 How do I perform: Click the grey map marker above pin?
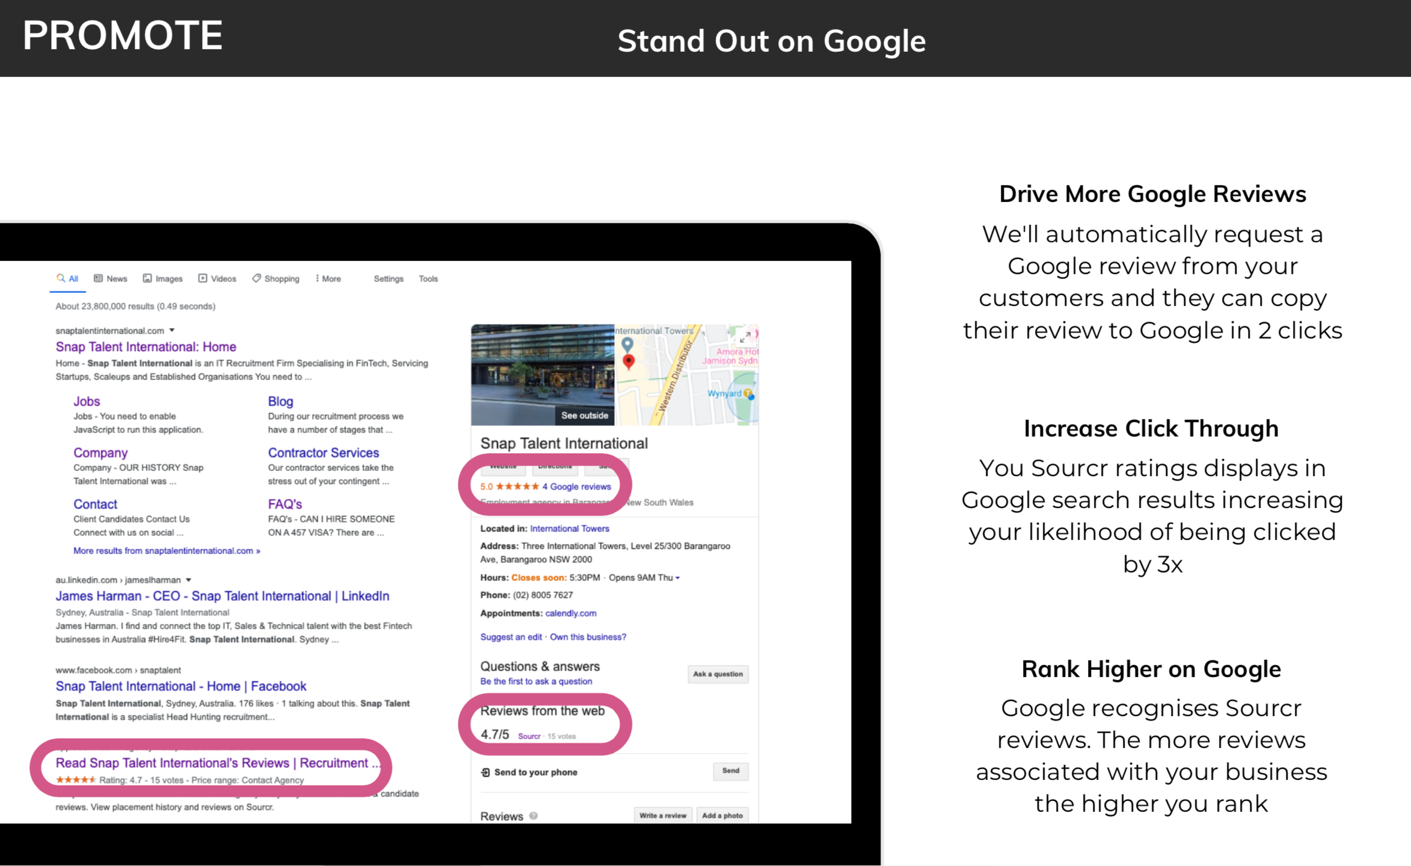pos(627,344)
